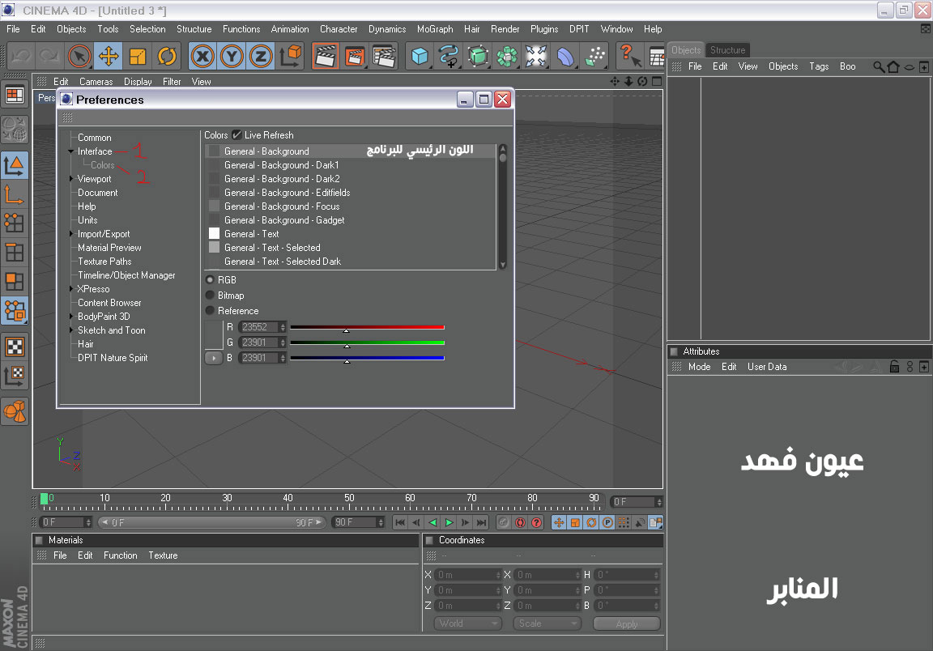The width and height of the screenshot is (933, 651).
Task: Open the World coordinate dropdown
Action: (x=467, y=623)
